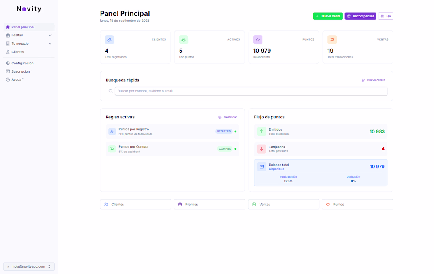434x274 pixels.
Task: Click the Participación 125% value
Action: point(288,181)
